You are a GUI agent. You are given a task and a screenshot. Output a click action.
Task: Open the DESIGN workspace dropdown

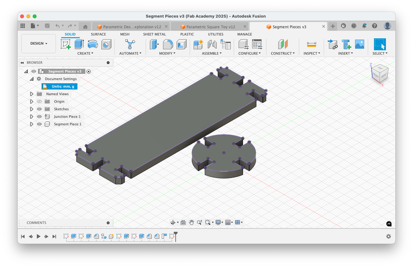click(x=39, y=44)
